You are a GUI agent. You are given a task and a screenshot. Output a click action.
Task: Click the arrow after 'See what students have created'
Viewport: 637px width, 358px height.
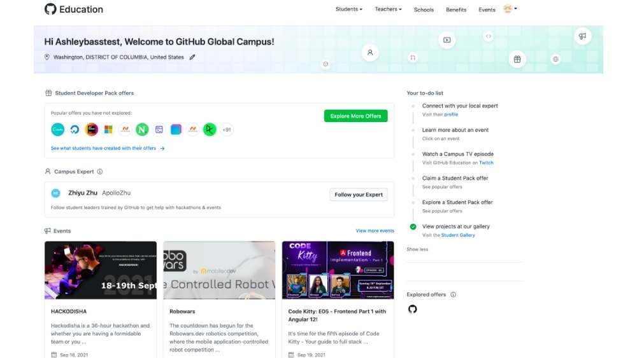tap(162, 149)
